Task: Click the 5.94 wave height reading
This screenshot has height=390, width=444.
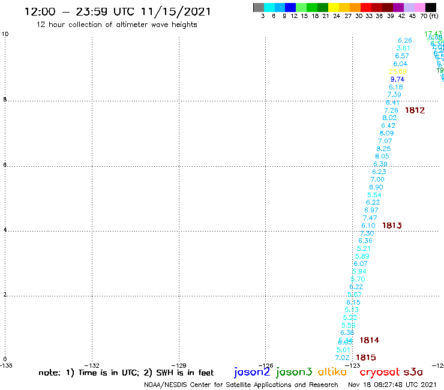Action: [359, 271]
